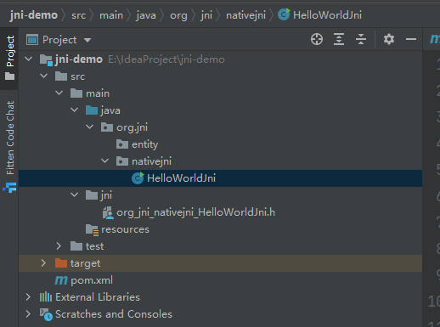This screenshot has height=327, width=440.
Task: Click the Scratches and Consoles clock icon
Action: [46, 314]
